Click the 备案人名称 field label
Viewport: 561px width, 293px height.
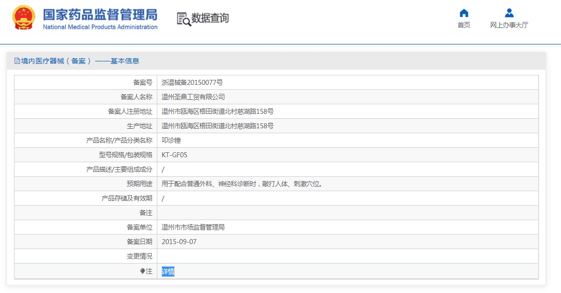point(136,97)
